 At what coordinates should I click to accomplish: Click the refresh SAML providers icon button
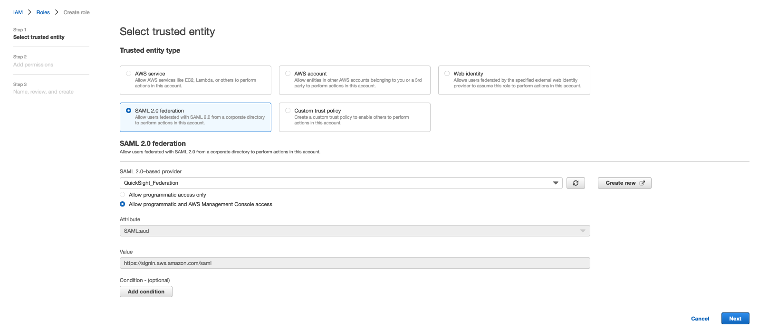(x=576, y=183)
